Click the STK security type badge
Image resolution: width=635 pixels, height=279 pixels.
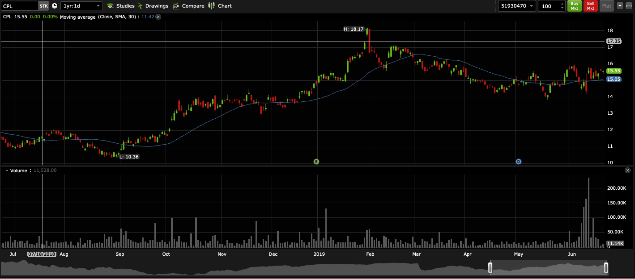[x=43, y=6]
